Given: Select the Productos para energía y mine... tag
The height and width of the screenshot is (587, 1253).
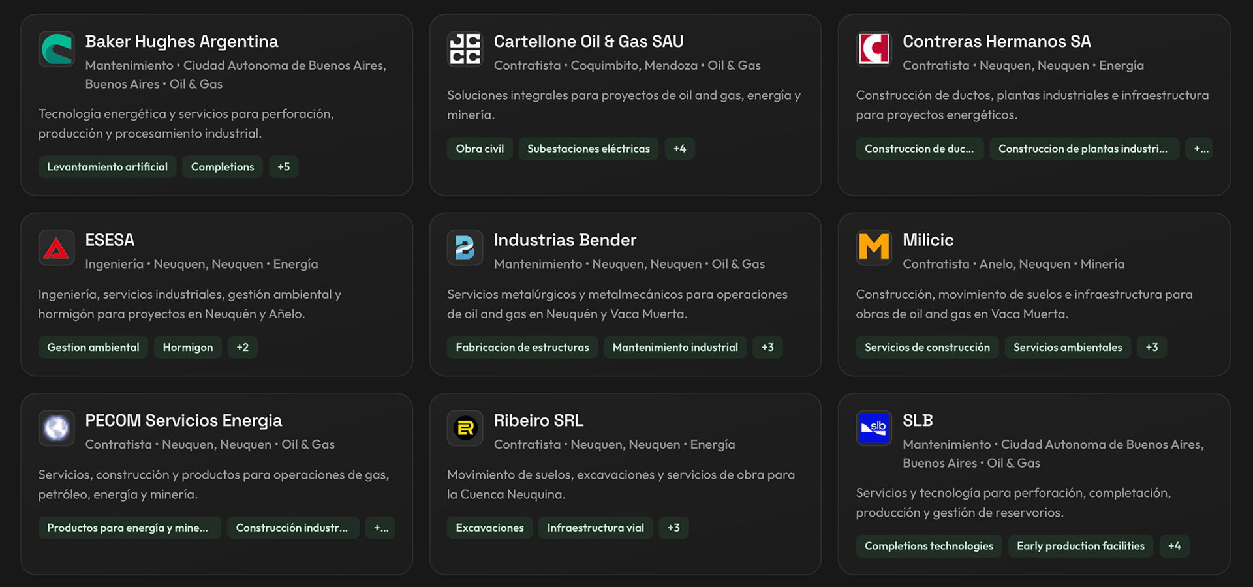Looking at the screenshot, I should [x=129, y=528].
